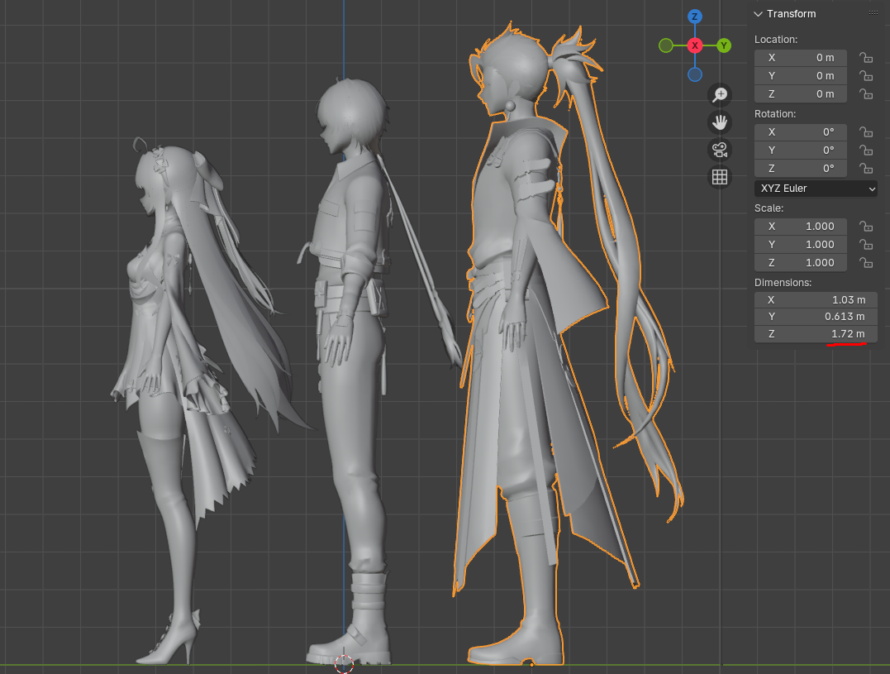
Task: Click the Location Y value field
Action: click(800, 76)
